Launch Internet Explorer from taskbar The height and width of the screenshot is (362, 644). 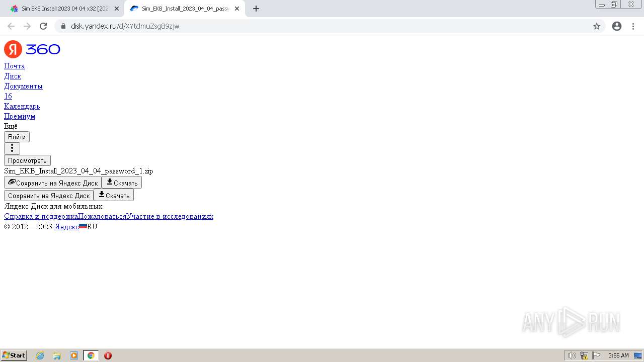pyautogui.click(x=40, y=355)
